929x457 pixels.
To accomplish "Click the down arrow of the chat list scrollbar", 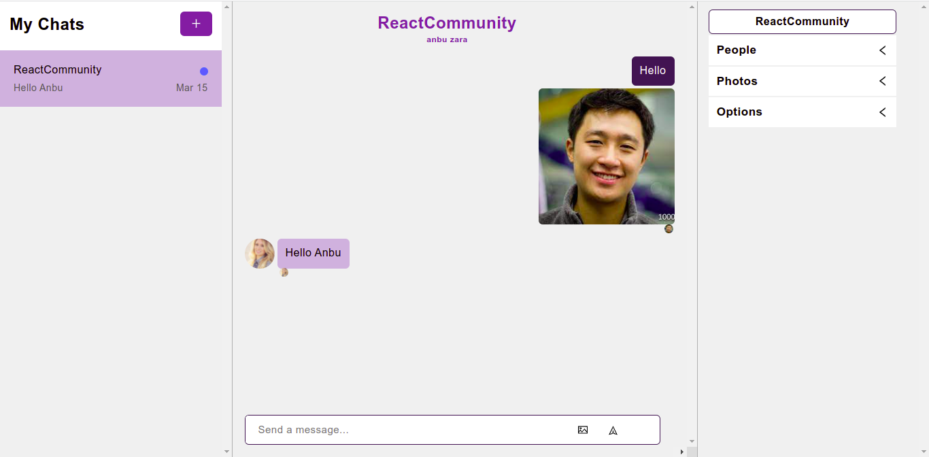I will click(x=227, y=452).
